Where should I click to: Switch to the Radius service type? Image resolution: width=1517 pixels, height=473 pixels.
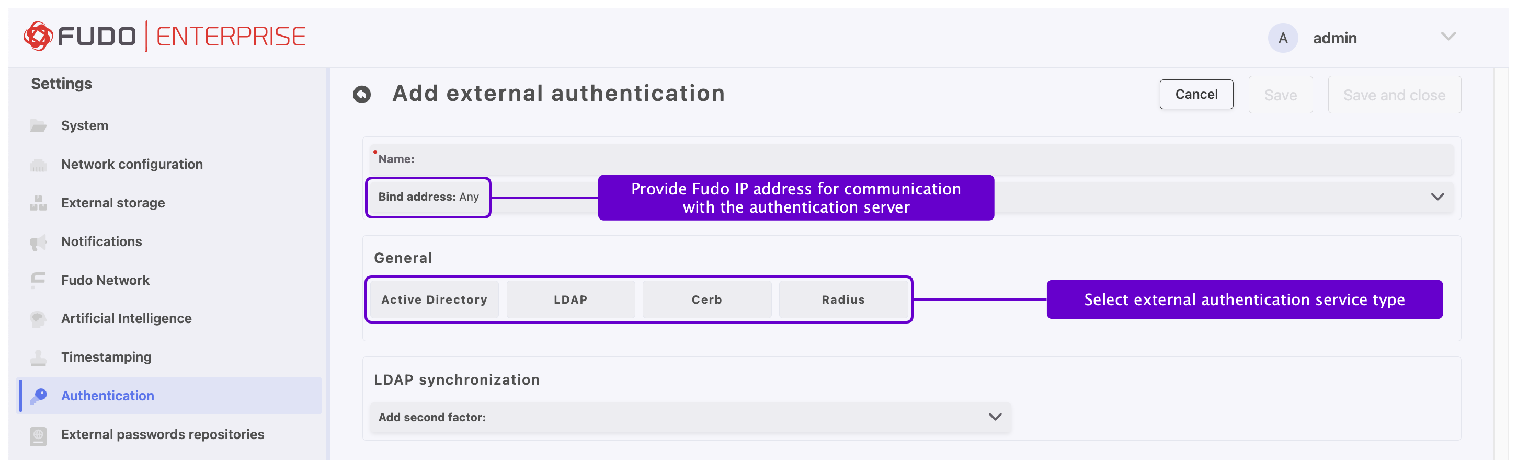[843, 299]
